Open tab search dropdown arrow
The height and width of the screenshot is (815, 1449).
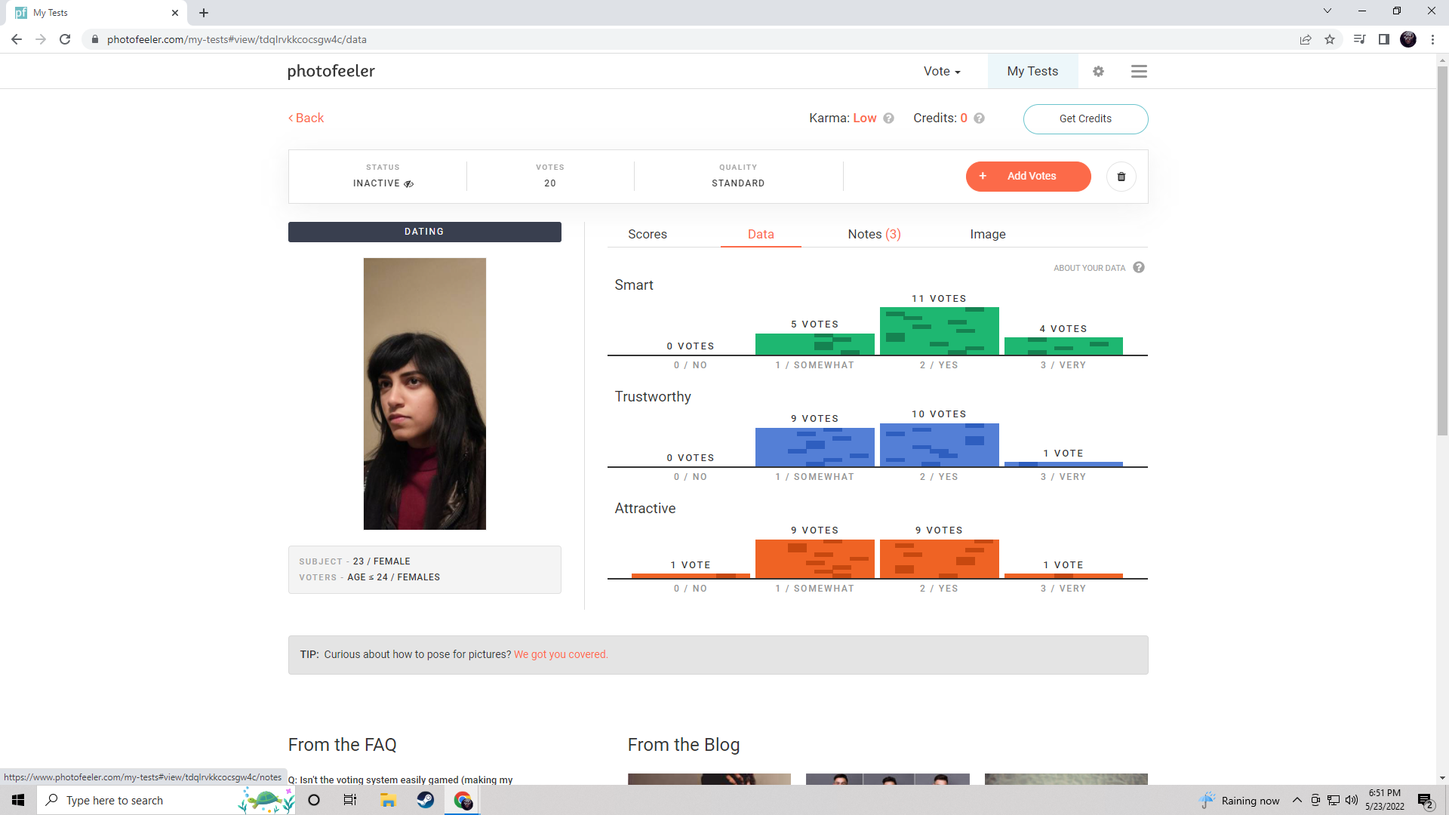1327,11
